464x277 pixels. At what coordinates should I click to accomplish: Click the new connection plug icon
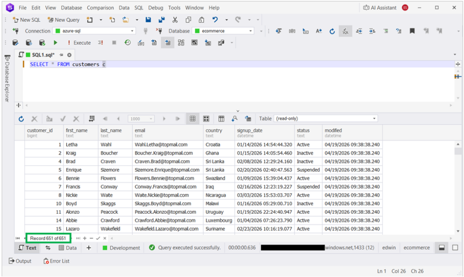click(15, 31)
